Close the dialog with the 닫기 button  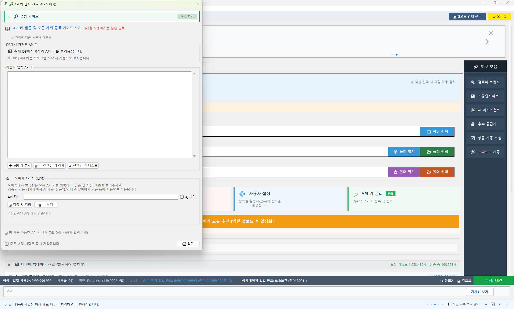[x=188, y=244]
